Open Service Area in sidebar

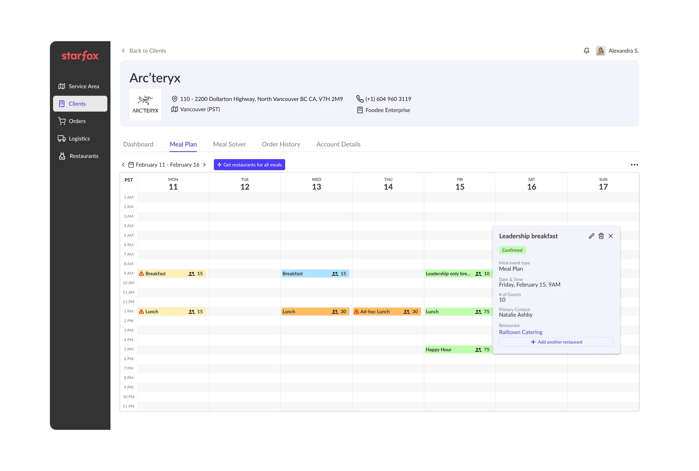pos(80,86)
